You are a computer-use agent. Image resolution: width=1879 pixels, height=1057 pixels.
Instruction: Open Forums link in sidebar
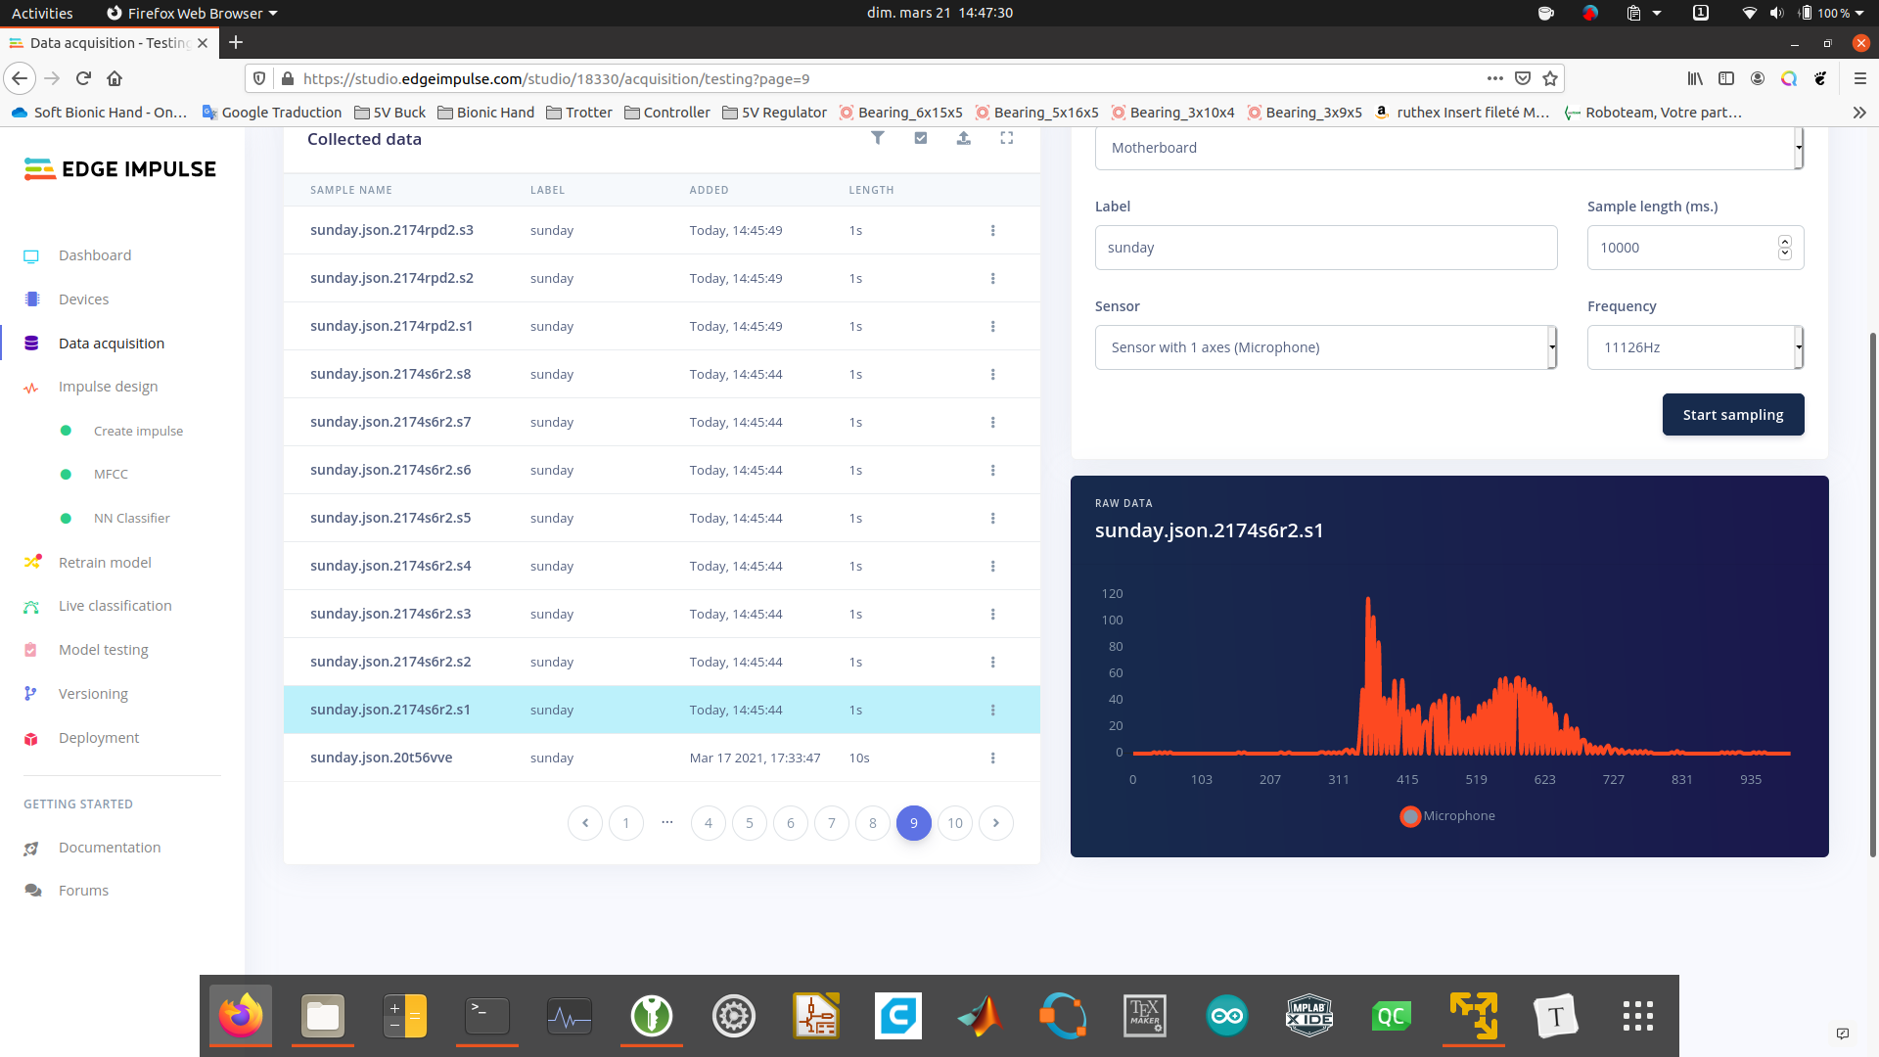click(83, 891)
